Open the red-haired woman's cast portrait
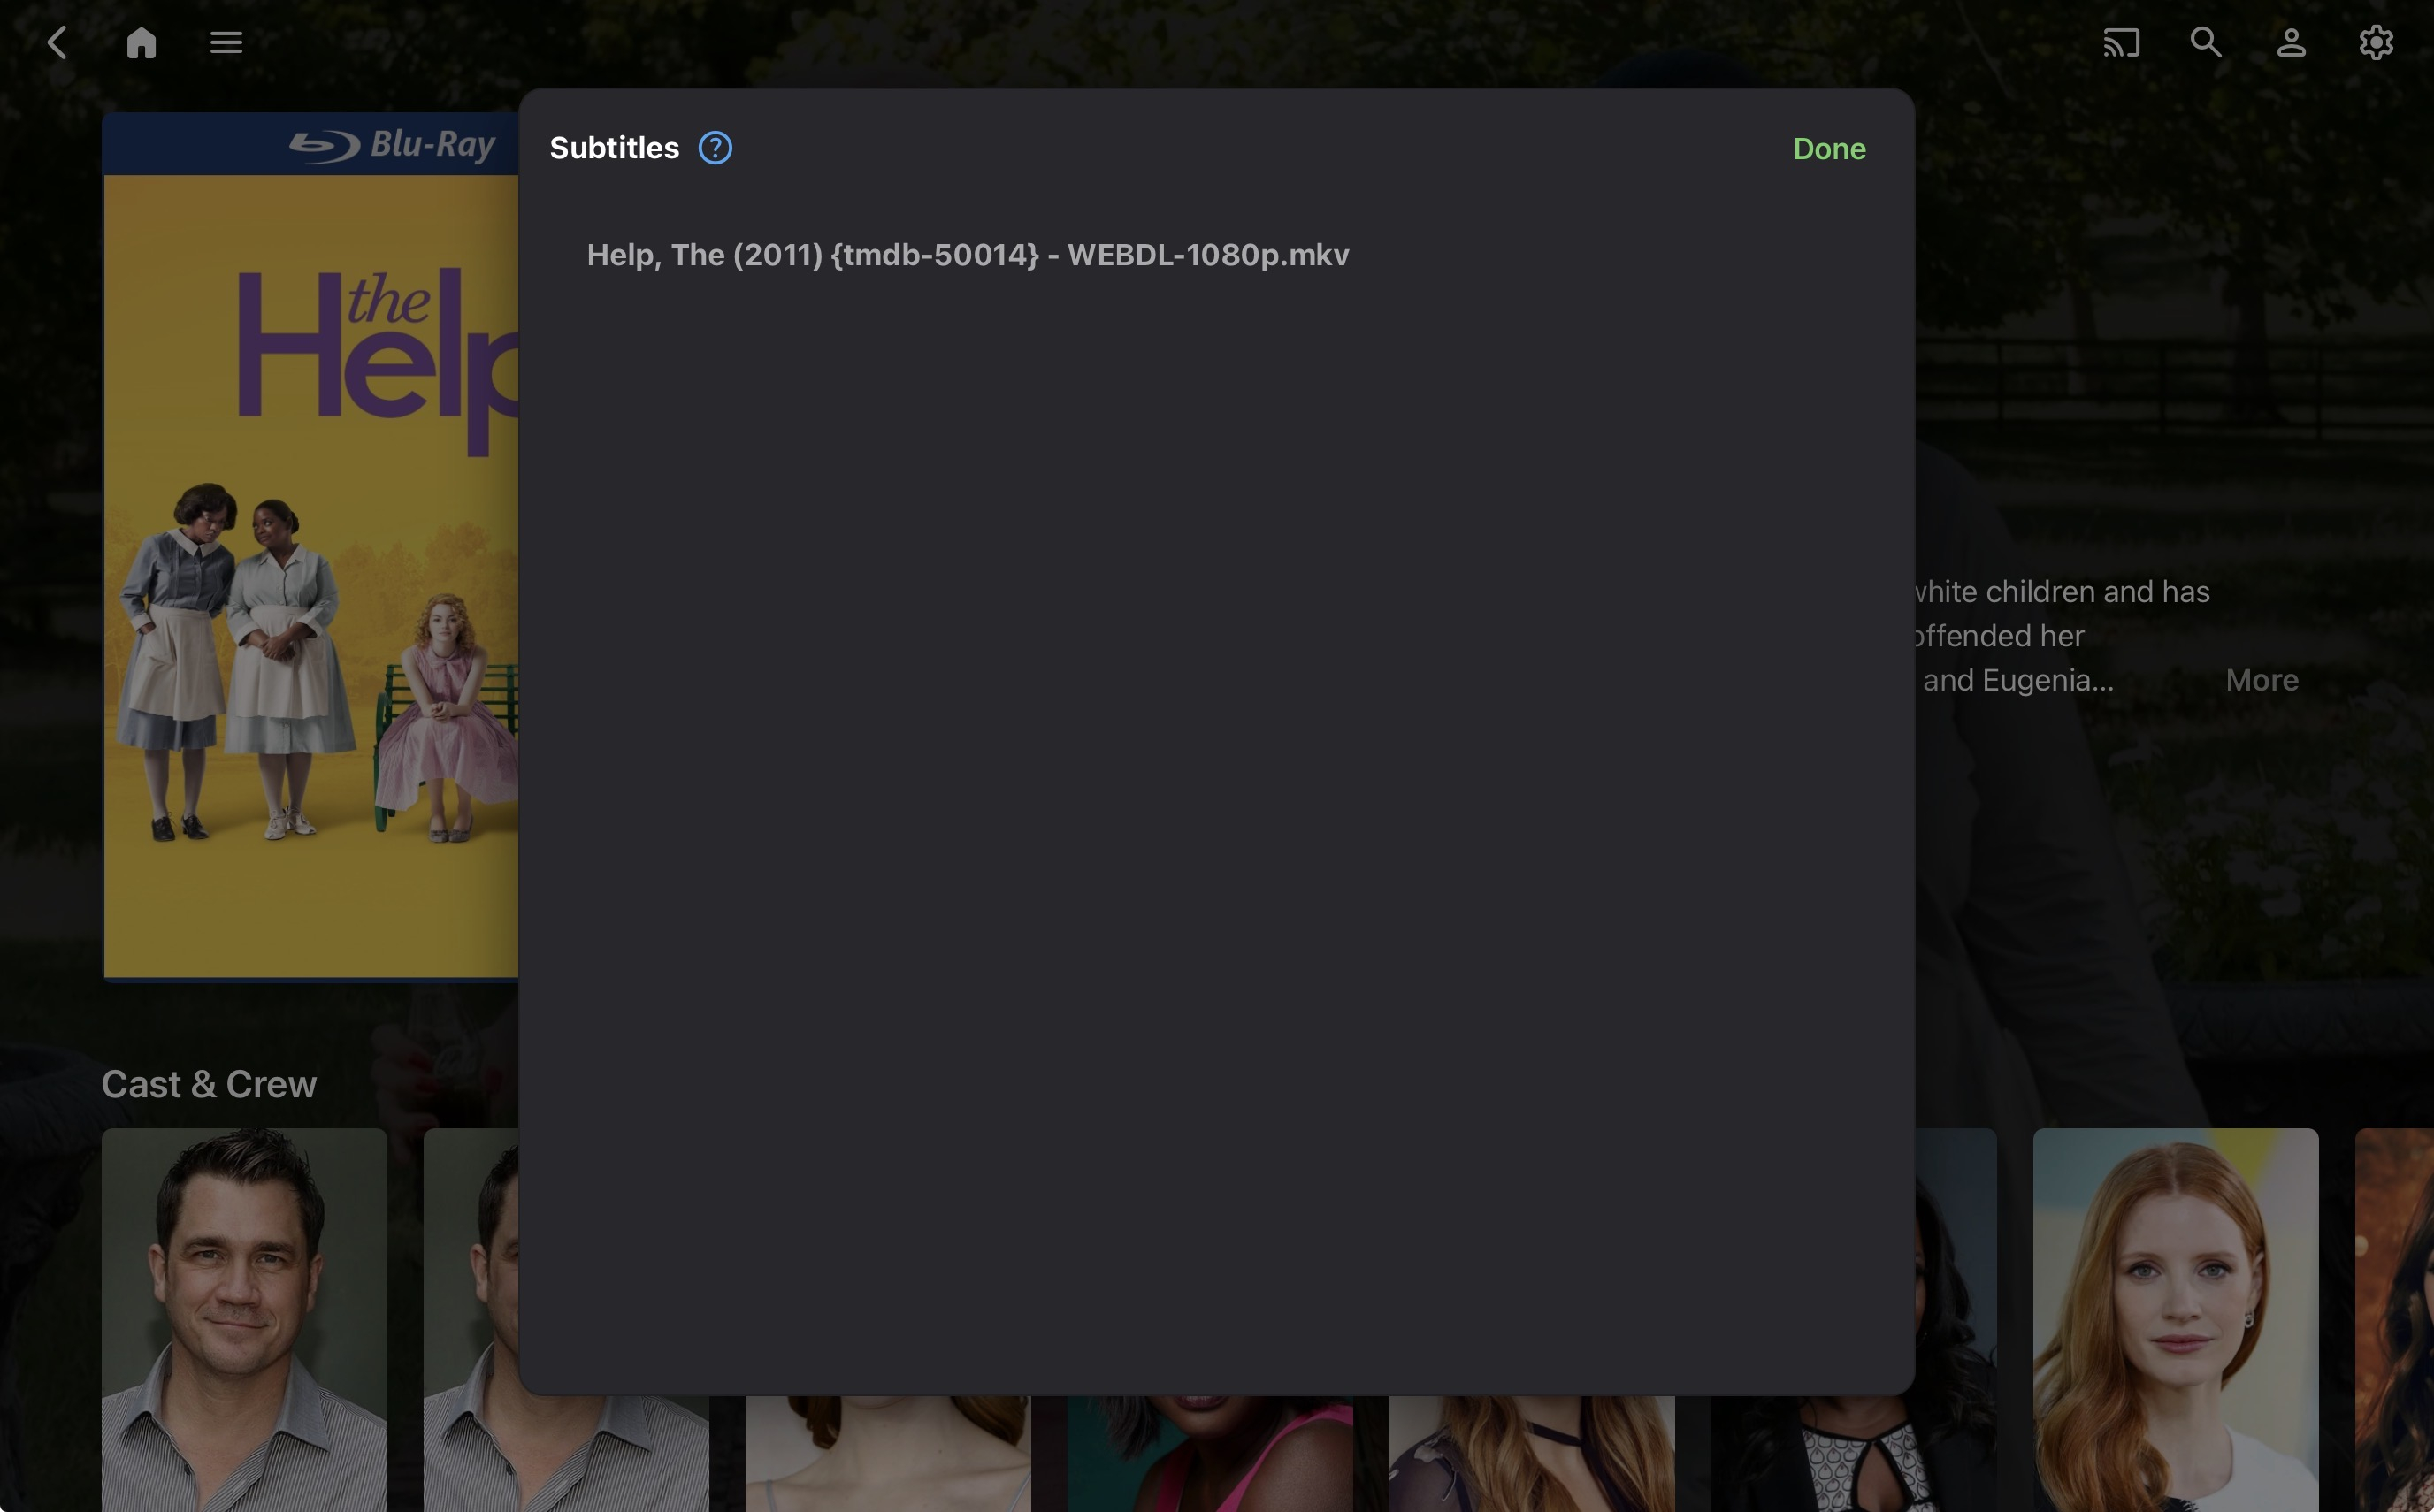Image resolution: width=2434 pixels, height=1512 pixels. pos(2175,1320)
